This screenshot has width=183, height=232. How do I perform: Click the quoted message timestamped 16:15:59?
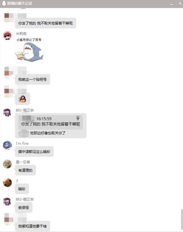(x=51, y=122)
